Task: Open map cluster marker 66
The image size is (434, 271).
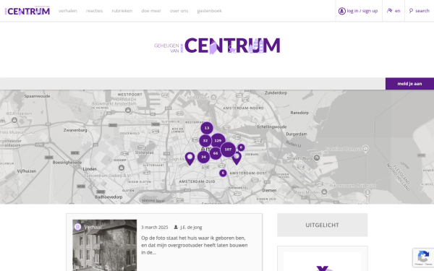Action: (x=216, y=153)
